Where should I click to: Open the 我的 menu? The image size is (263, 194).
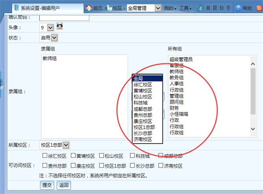(x=170, y=8)
